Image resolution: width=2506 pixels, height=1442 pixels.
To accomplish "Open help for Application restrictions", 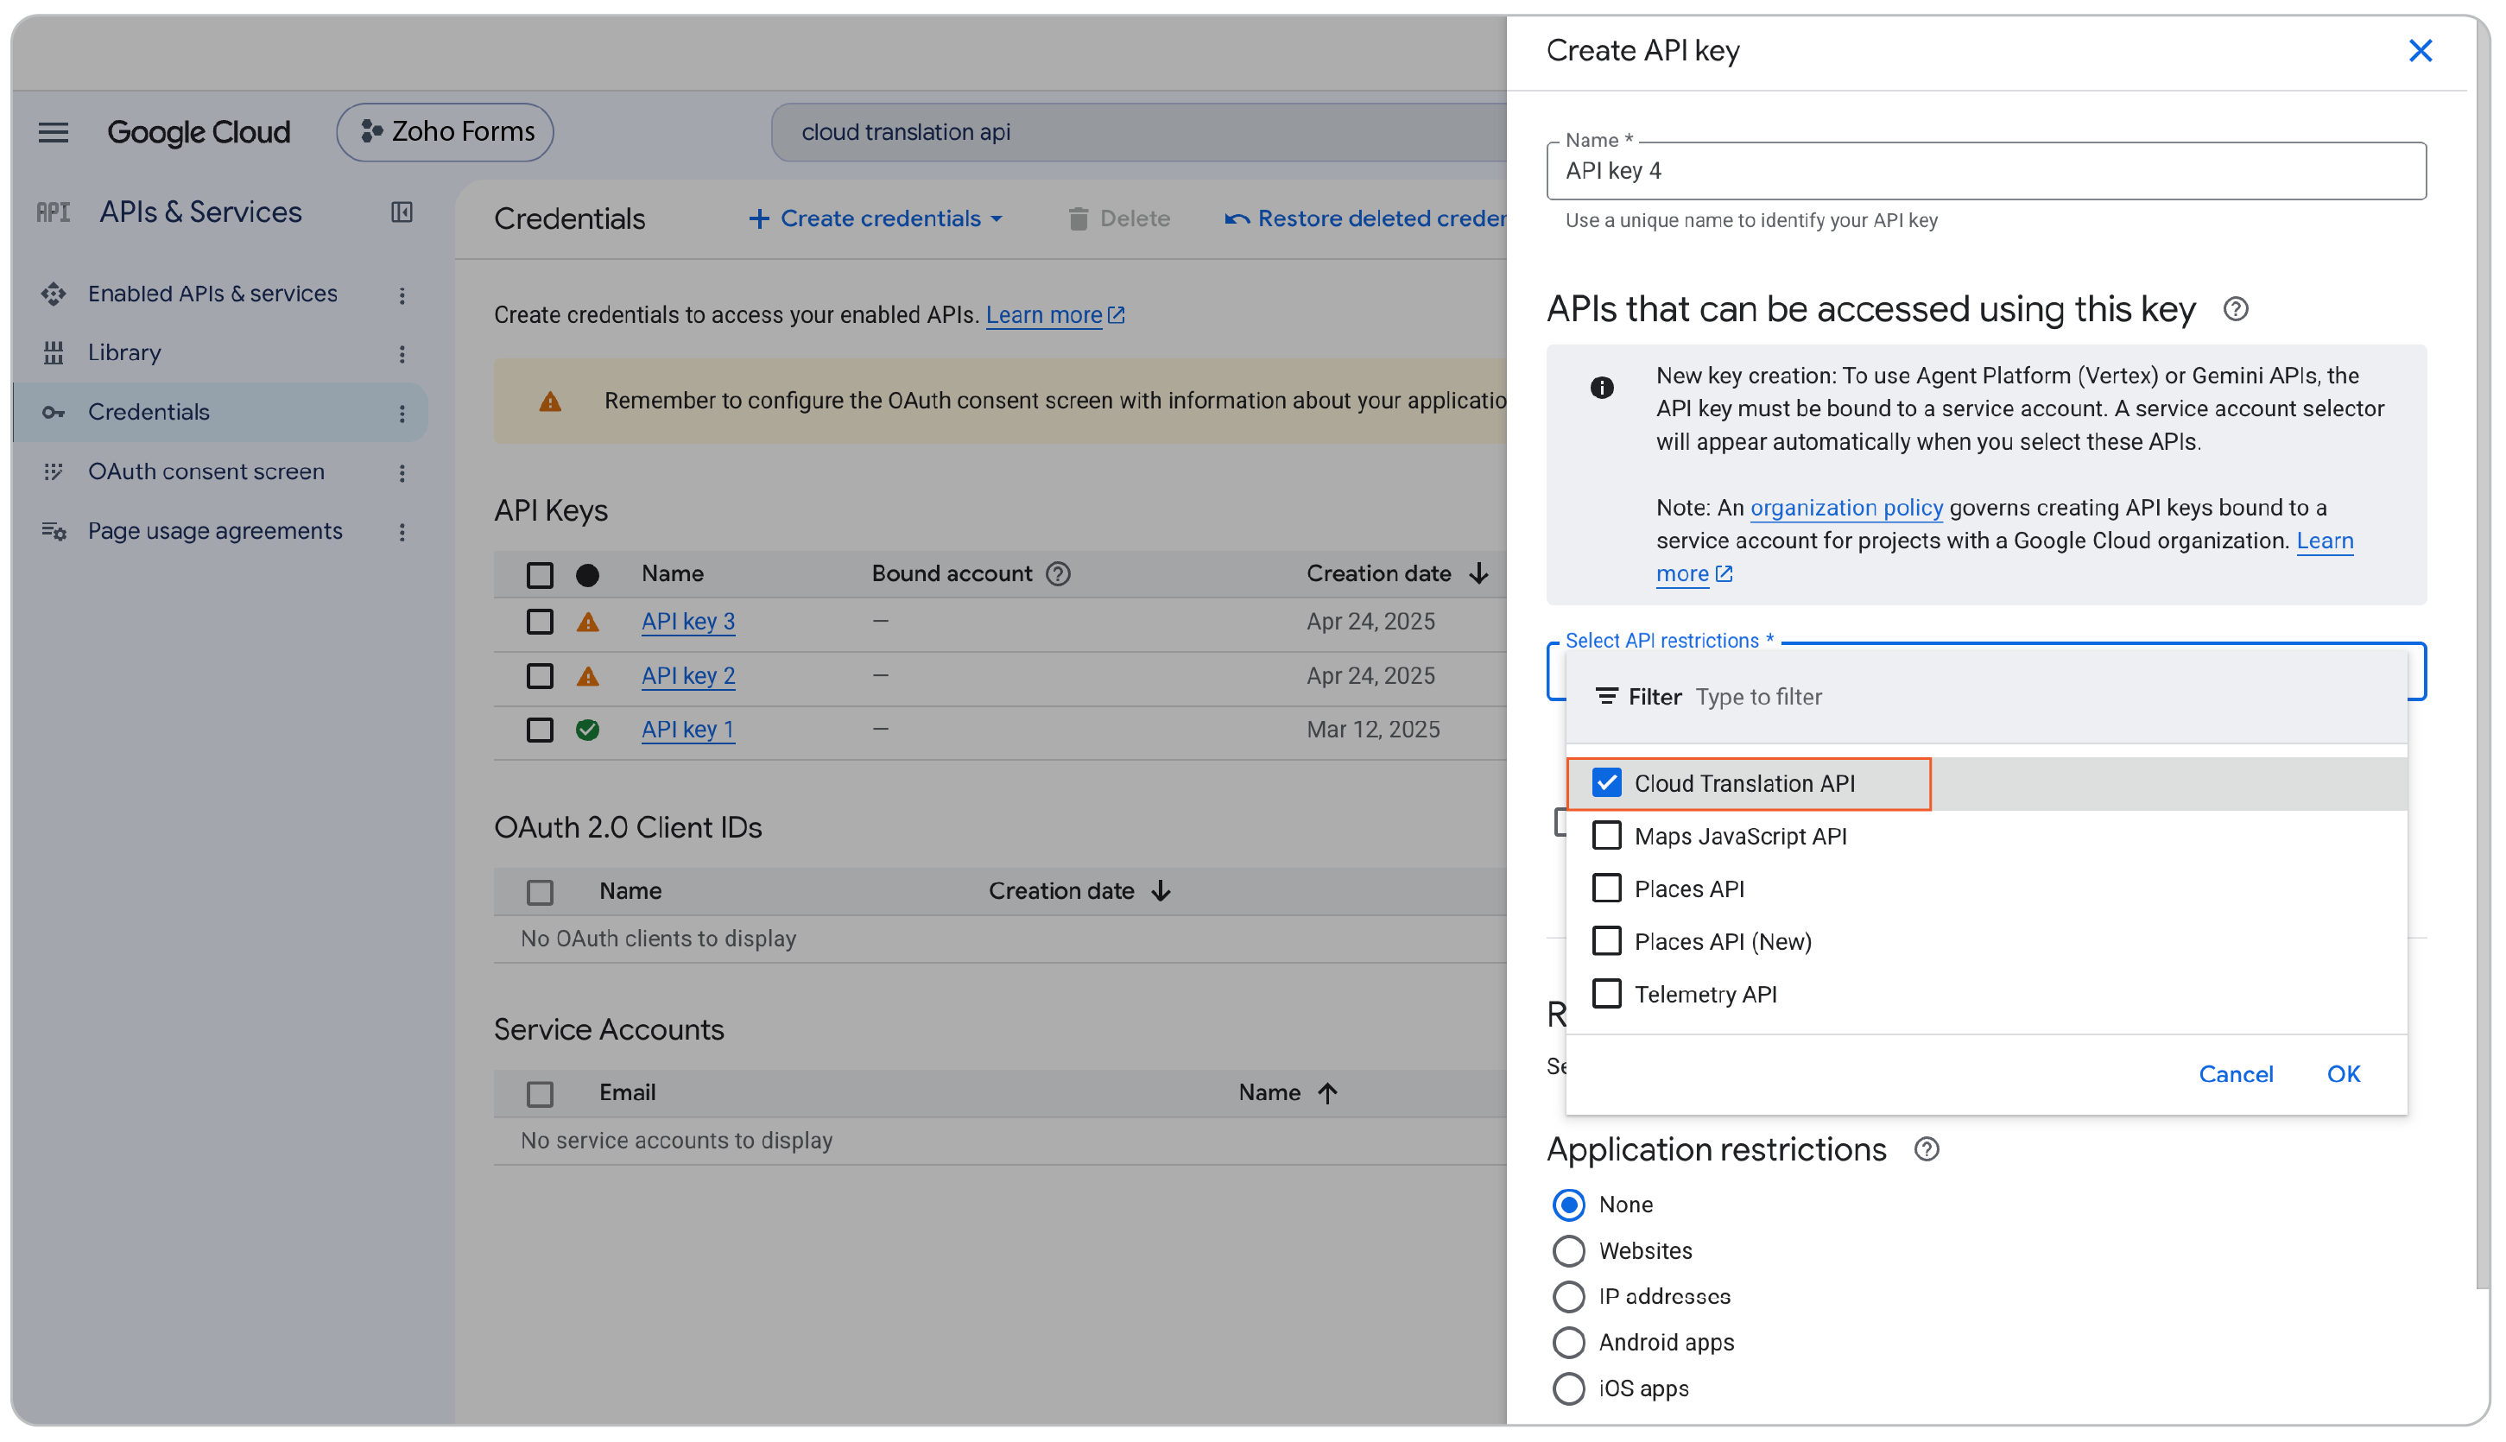I will tap(1926, 1148).
